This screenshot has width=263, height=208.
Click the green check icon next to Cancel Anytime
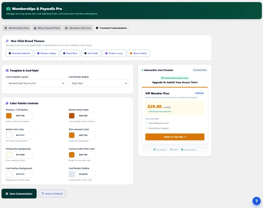pyautogui.click(x=182, y=149)
